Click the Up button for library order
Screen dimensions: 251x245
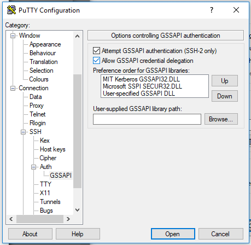[x=225, y=81]
